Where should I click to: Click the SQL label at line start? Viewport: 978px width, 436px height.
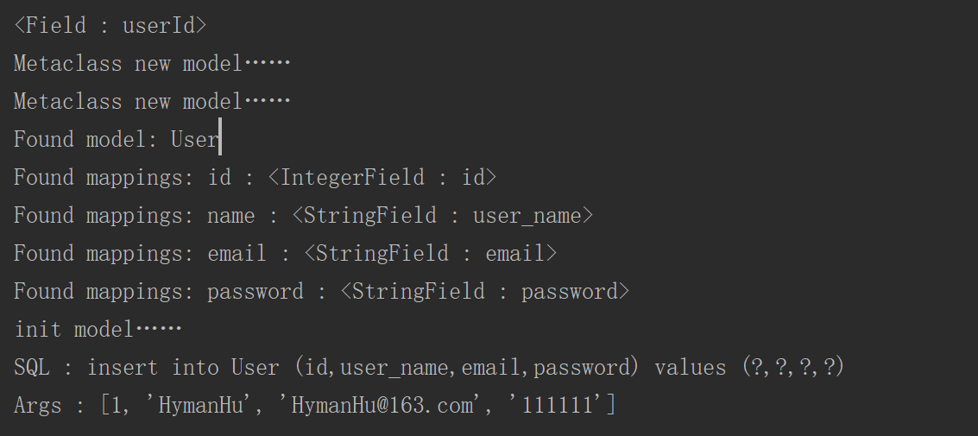point(32,367)
